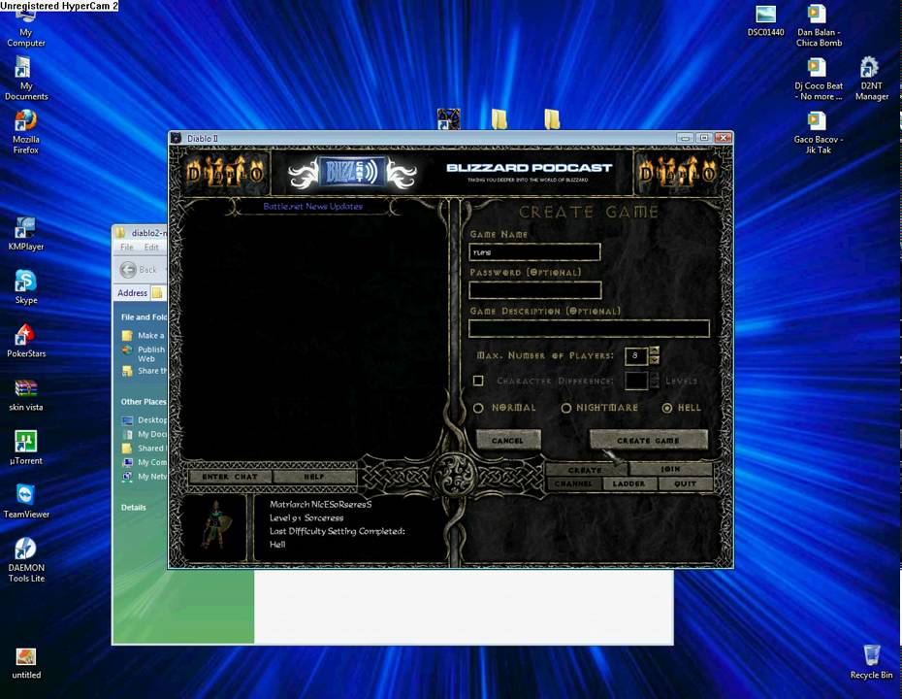
Task: Click the left Diablo logo banner
Action: [225, 173]
